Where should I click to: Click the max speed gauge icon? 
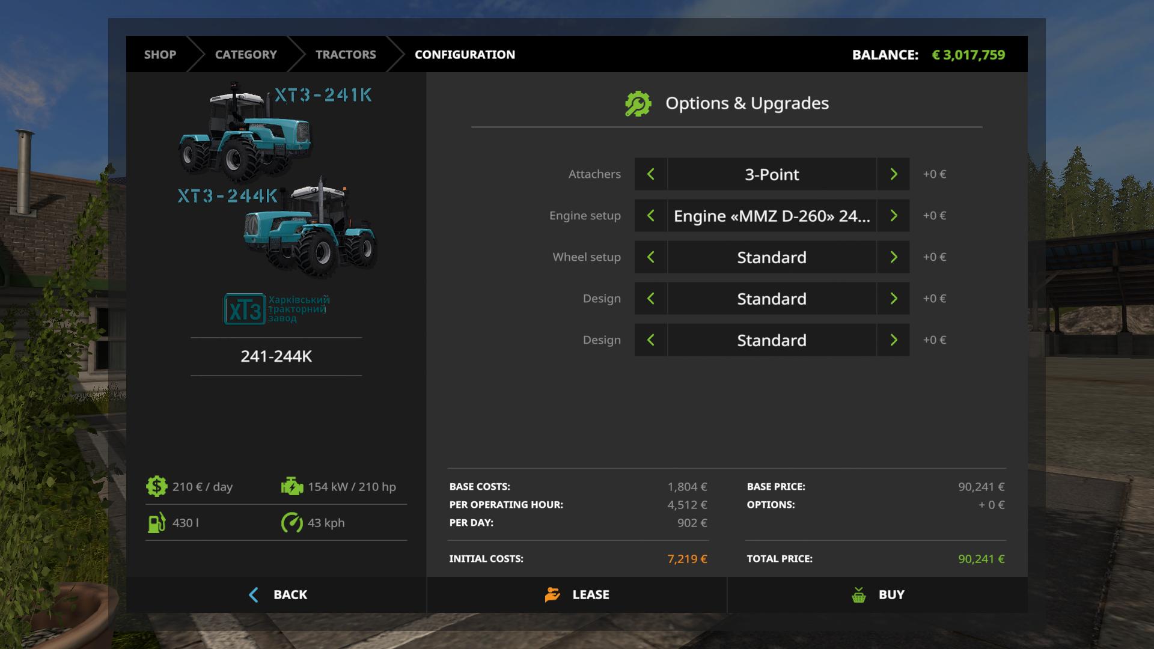(292, 523)
